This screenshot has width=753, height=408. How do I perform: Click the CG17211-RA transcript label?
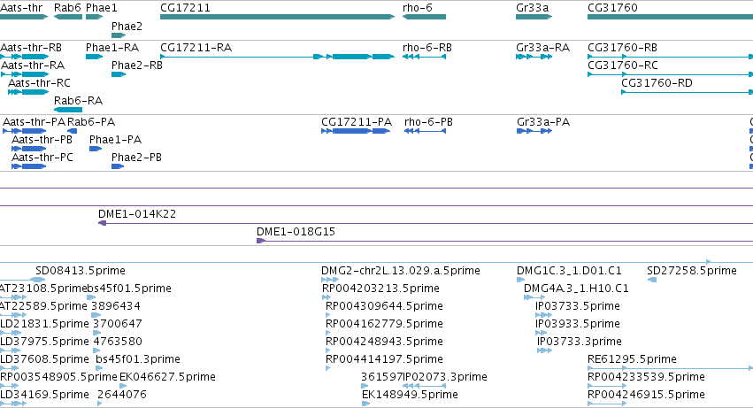(196, 48)
